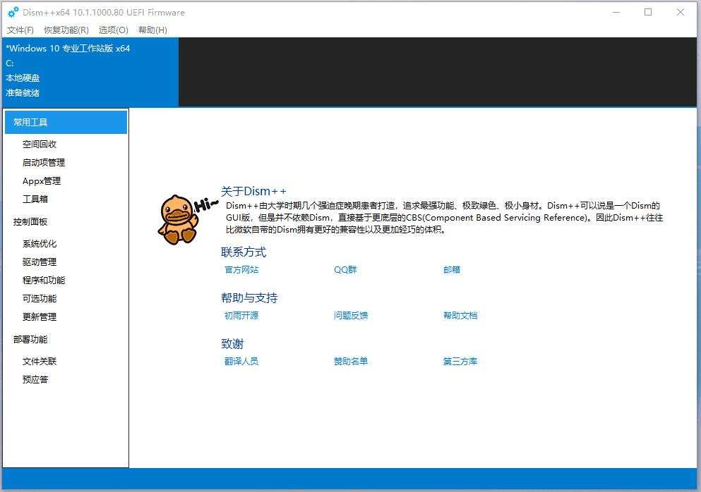The width and height of the screenshot is (701, 492).
Task: Click the 帮助与支持 heading
Action: click(249, 298)
